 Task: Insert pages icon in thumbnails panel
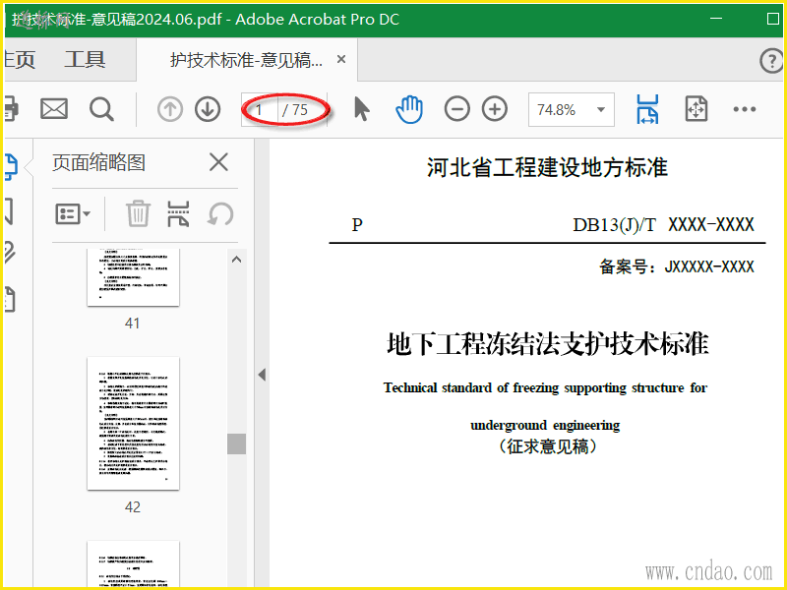click(178, 213)
